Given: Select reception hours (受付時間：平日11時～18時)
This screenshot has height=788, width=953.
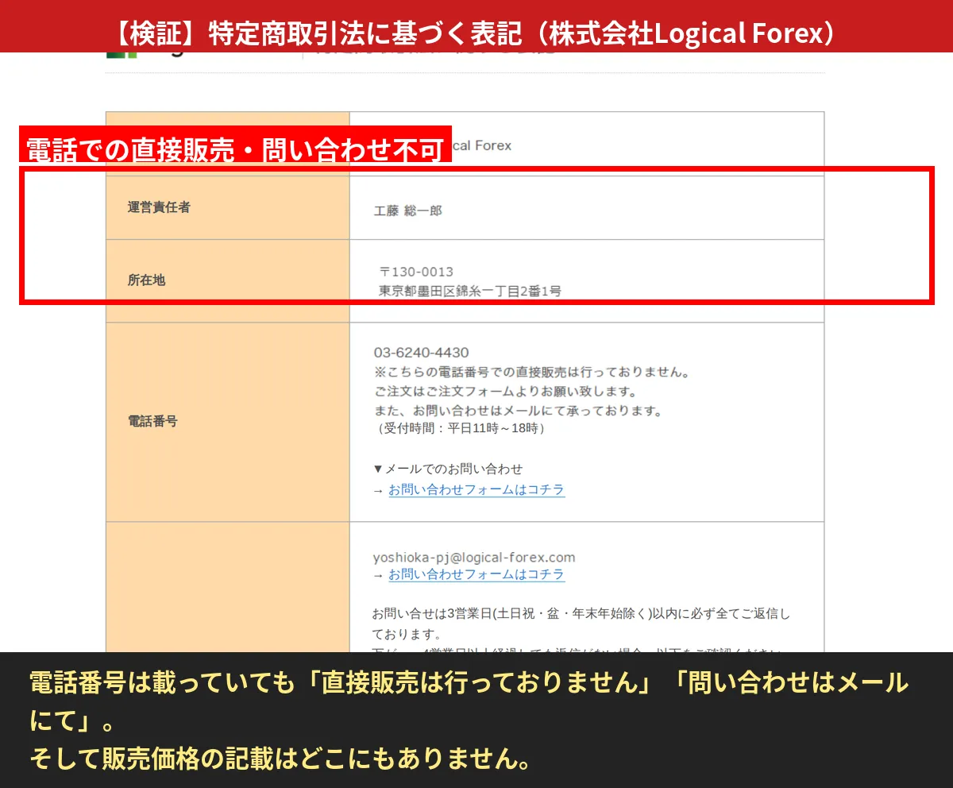Looking at the screenshot, I should coord(460,429).
